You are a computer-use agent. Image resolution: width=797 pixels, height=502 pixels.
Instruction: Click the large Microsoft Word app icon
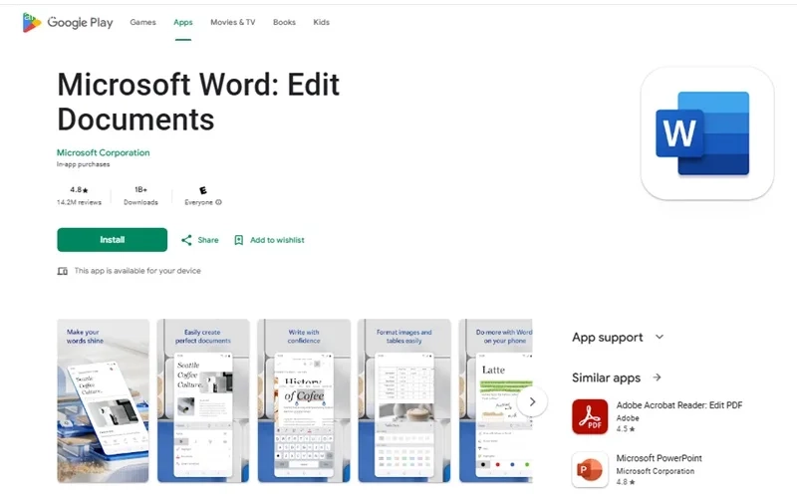coord(707,133)
